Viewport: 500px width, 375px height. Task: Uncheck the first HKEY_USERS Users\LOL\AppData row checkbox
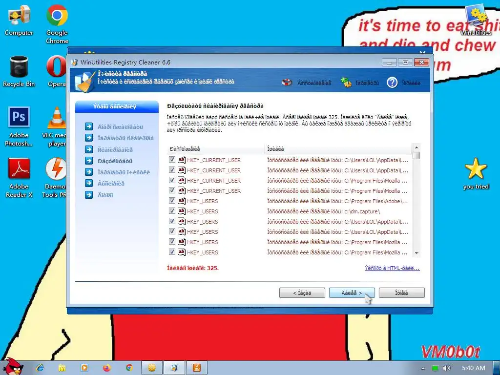[172, 221]
